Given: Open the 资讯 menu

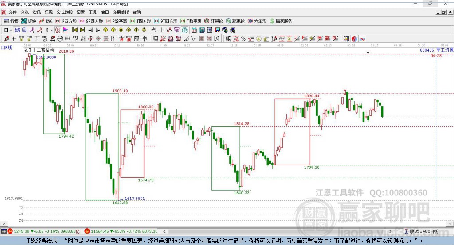Looking at the screenshot, I should coord(36,12).
